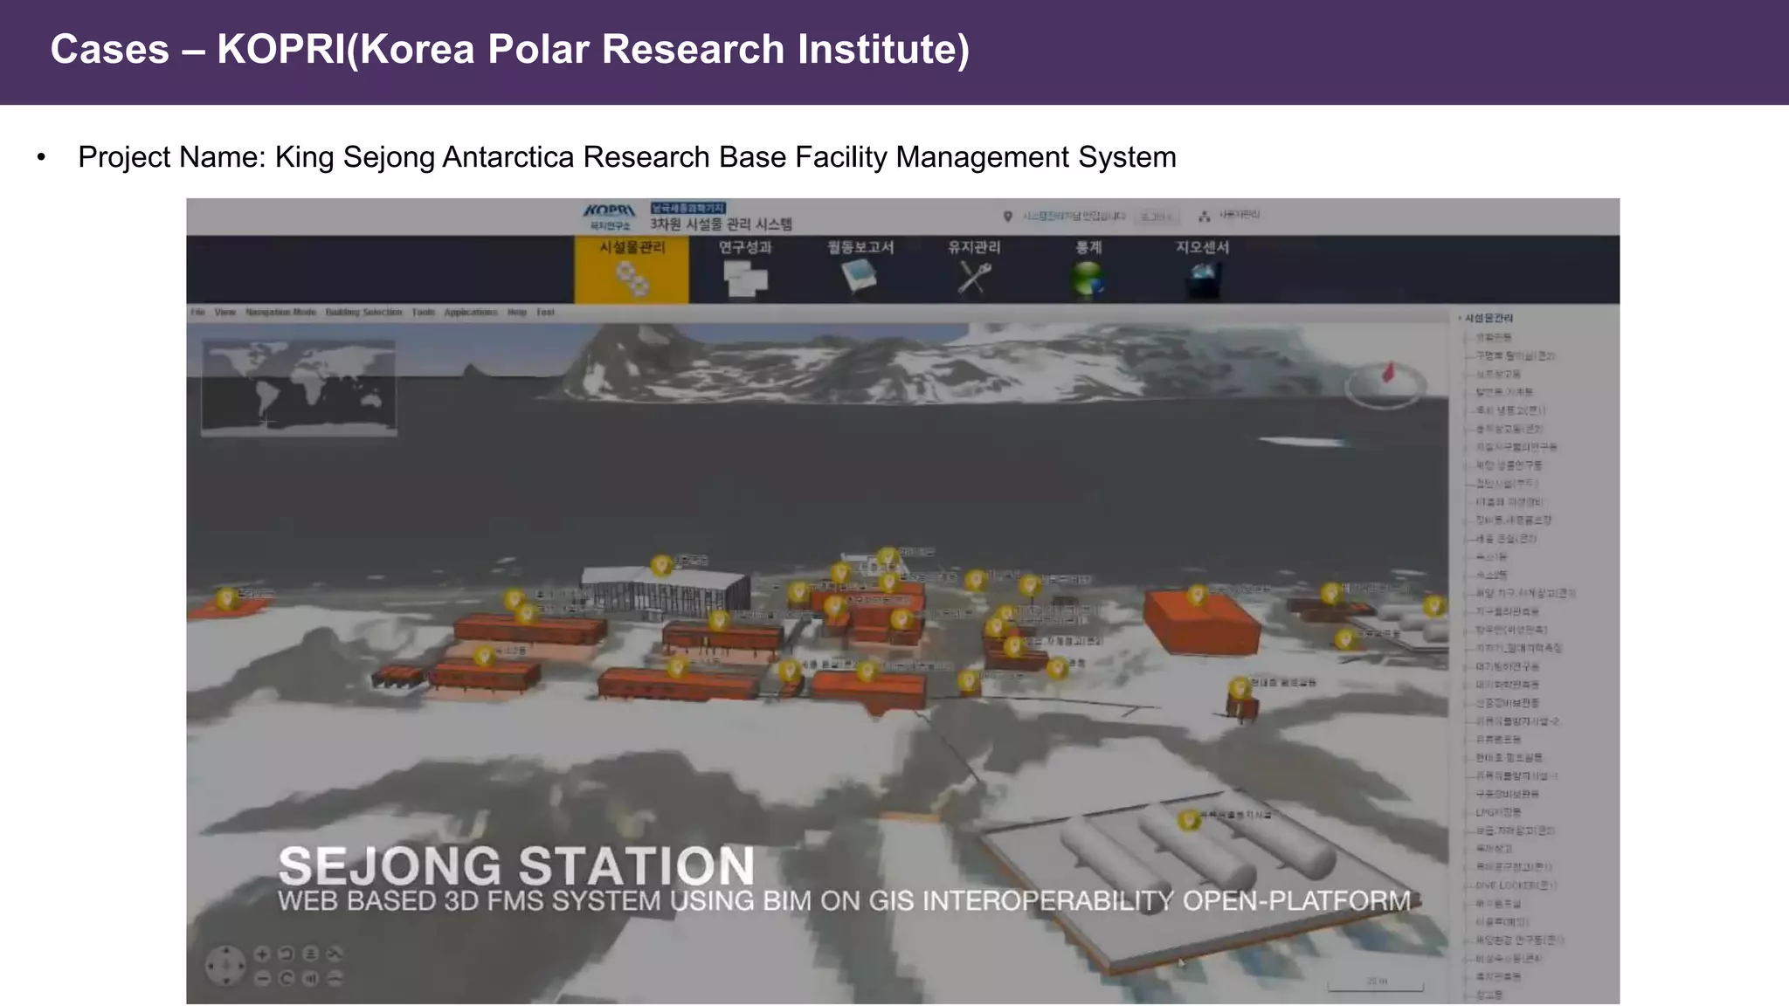This screenshot has height=1006, width=1789.
Task: Click the scale bar at bottom right
Action: click(x=1376, y=985)
